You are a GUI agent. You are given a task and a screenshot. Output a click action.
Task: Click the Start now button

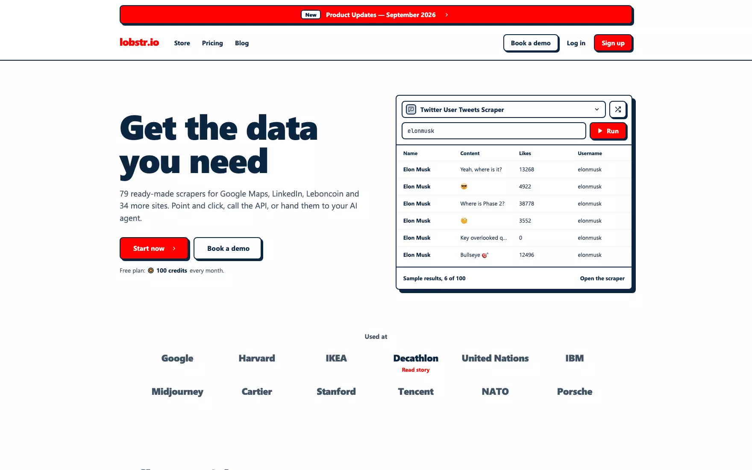[x=154, y=248]
